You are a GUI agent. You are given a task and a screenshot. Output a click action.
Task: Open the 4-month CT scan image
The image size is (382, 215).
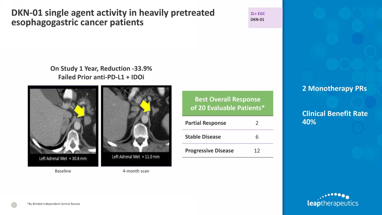coord(136,126)
